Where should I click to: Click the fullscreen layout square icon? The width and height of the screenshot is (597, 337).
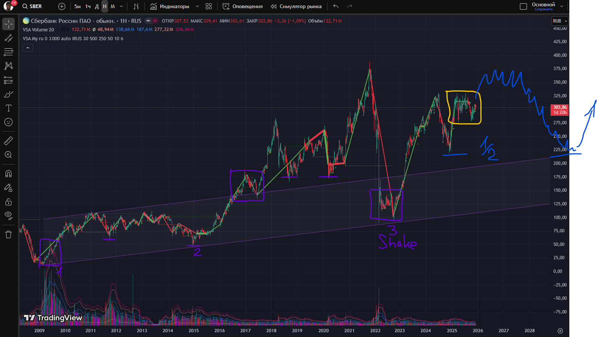tap(523, 6)
